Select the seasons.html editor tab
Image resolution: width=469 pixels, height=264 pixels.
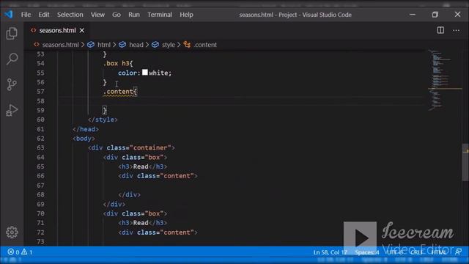[x=57, y=31]
